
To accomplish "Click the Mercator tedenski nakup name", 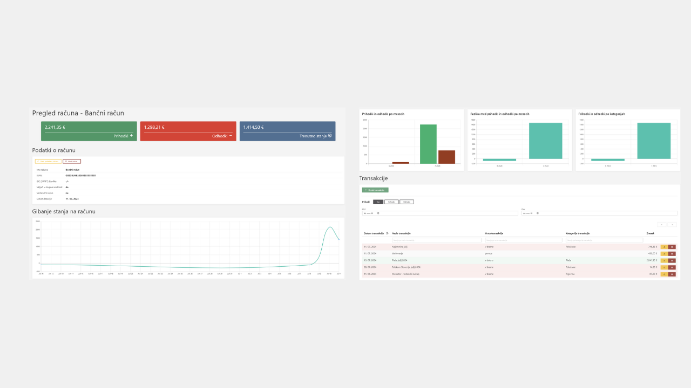I will [x=405, y=274].
